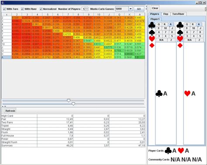Select the highlighted heart suit icon for the second card

(180, 39)
